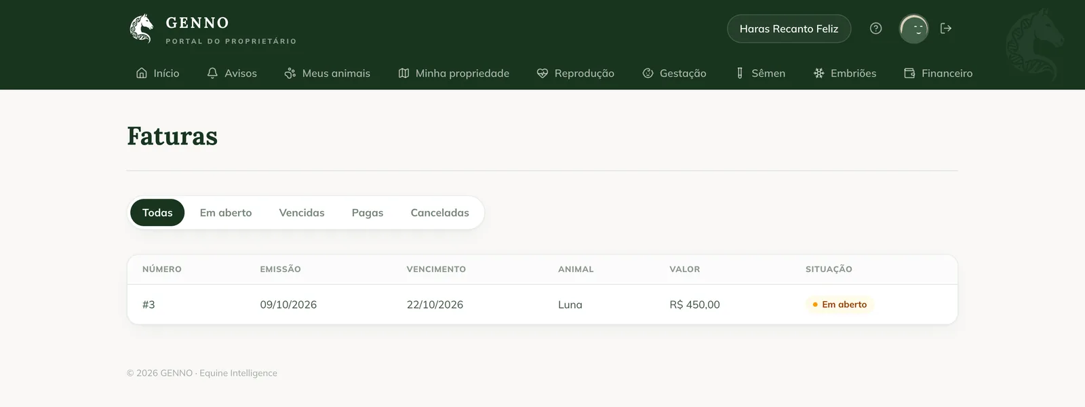Image resolution: width=1085 pixels, height=407 pixels.
Task: Click the EMISSÃO column header
Action: click(x=280, y=269)
